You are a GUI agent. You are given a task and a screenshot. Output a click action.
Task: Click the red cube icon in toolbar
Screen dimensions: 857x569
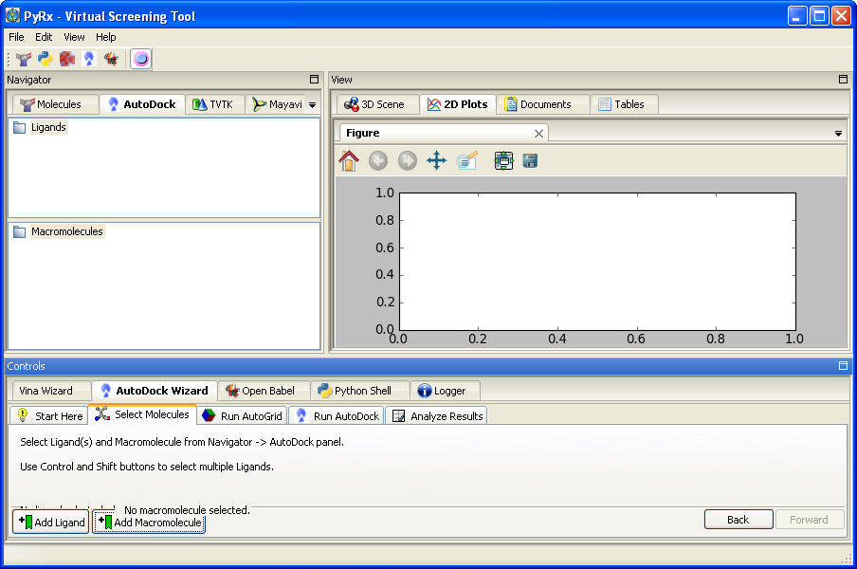67,59
